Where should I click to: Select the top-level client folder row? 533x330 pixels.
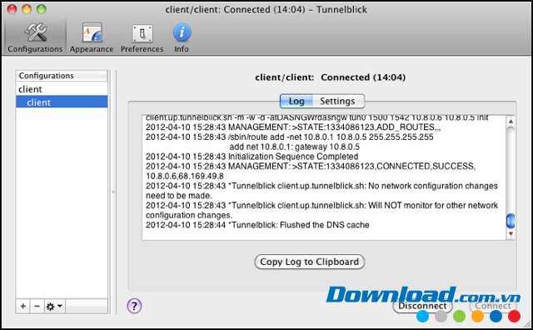(62, 89)
